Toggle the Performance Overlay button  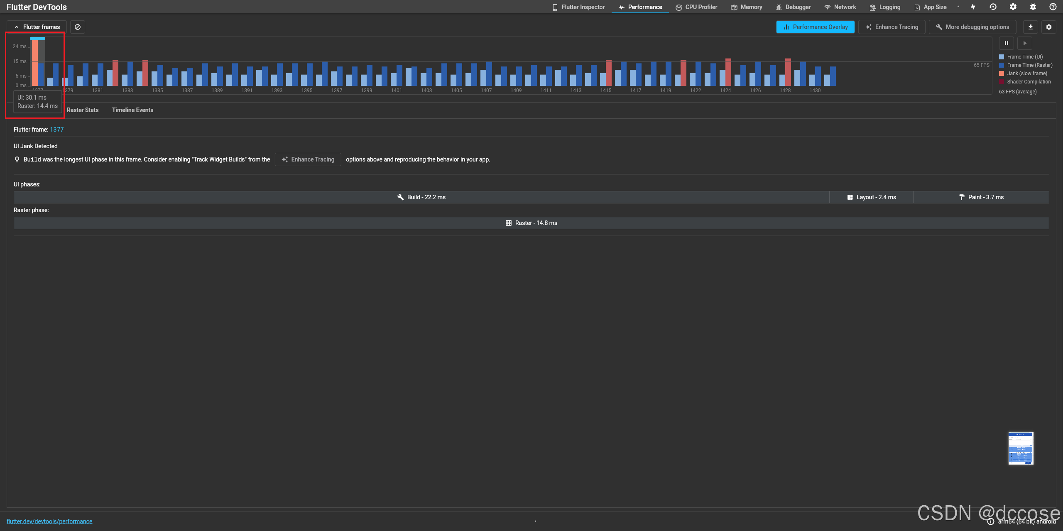[x=815, y=27]
